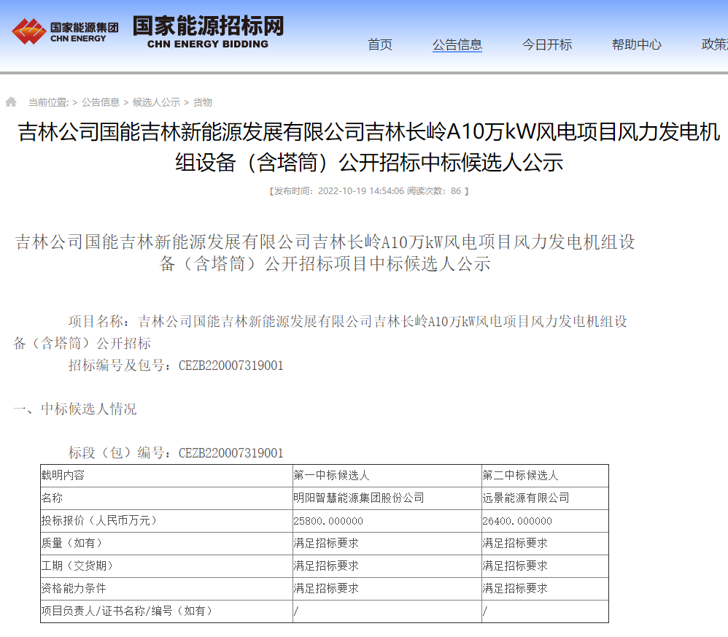Click the bid price 25800.000000 cell
The width and height of the screenshot is (728, 637).
pyautogui.click(x=387, y=521)
